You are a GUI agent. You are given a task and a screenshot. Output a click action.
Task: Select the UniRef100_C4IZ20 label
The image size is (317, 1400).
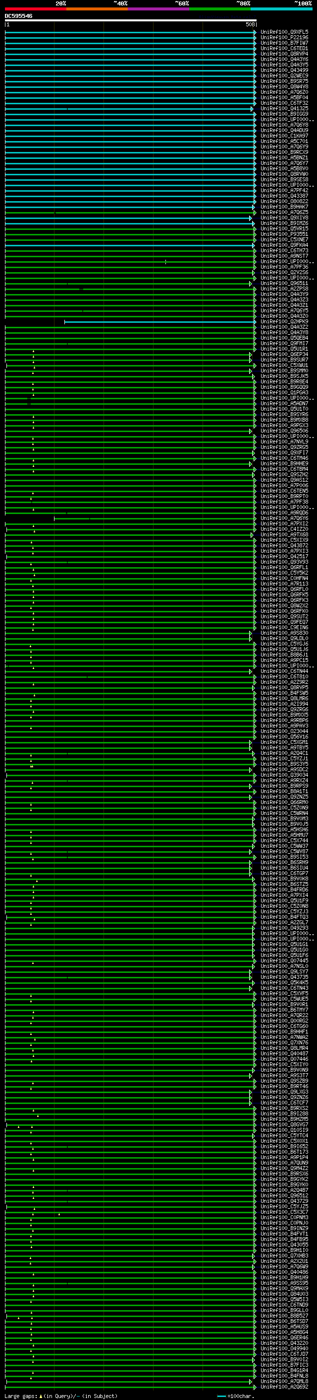point(284,529)
